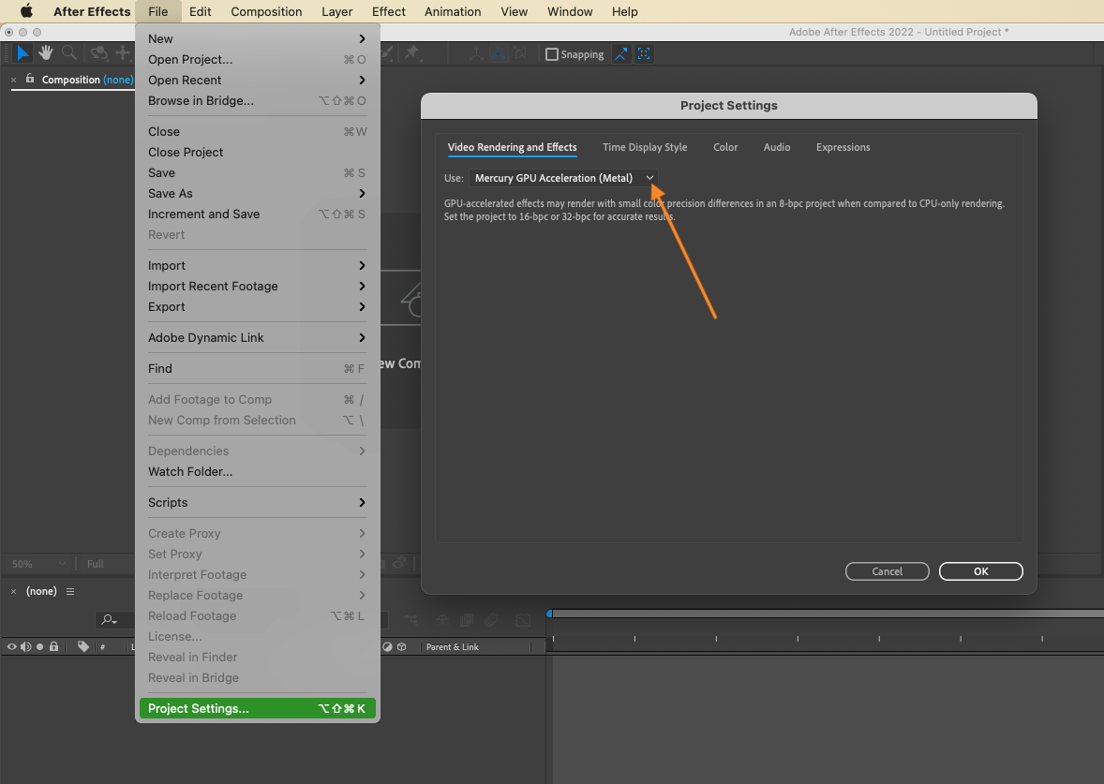Expand the Export submenu
Image resolution: width=1104 pixels, height=784 pixels.
[257, 307]
